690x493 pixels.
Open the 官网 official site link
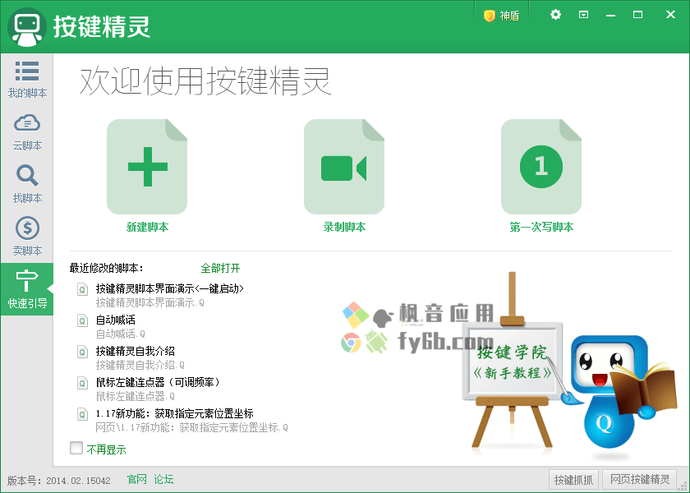tap(137, 479)
